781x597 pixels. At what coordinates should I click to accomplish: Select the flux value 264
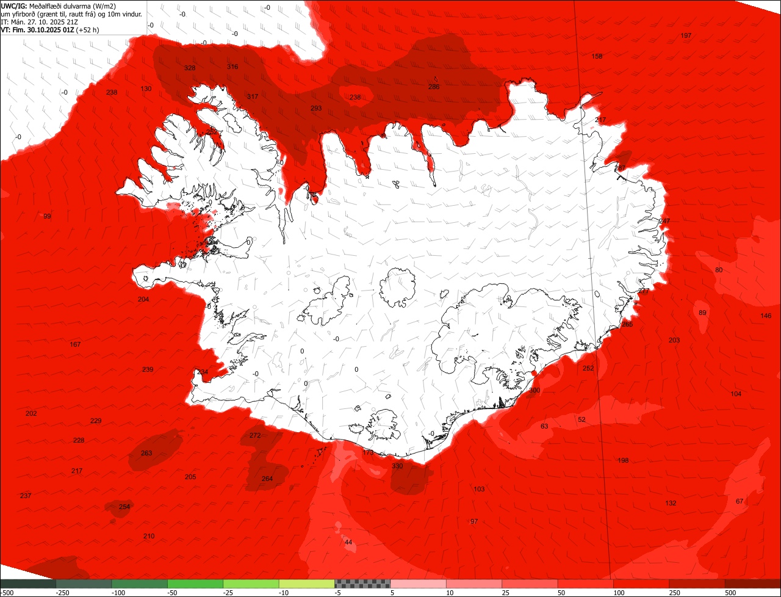[x=267, y=479]
